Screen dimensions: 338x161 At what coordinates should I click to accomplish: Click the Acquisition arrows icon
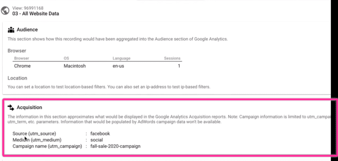click(11, 107)
